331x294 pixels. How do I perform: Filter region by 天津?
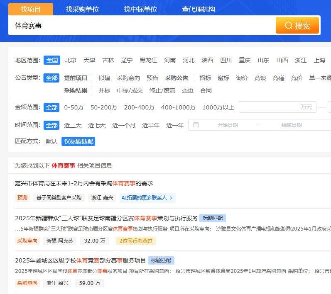(89, 60)
